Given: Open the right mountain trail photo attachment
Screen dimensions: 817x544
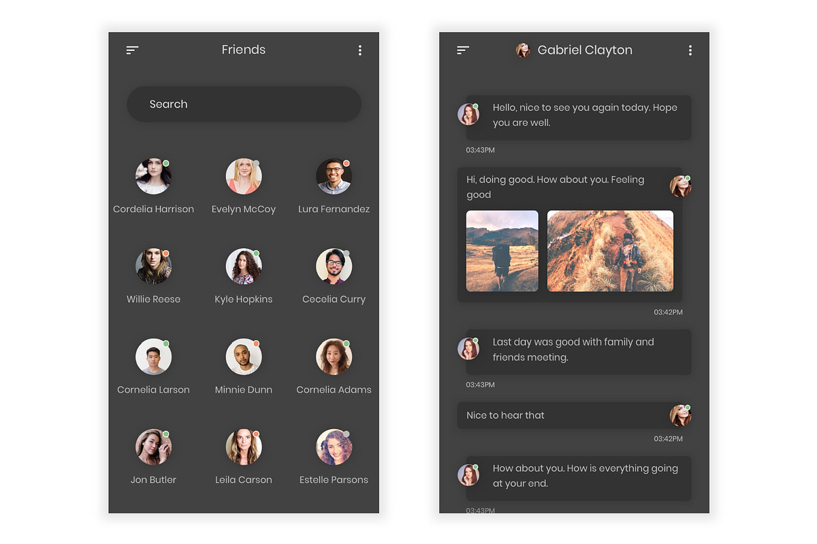Looking at the screenshot, I should pyautogui.click(x=609, y=251).
